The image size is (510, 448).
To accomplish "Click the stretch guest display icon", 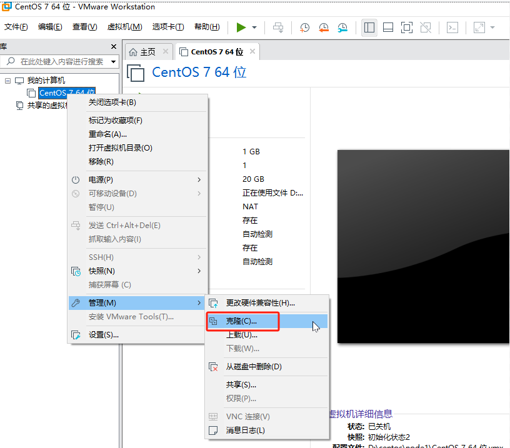I will [x=479, y=27].
